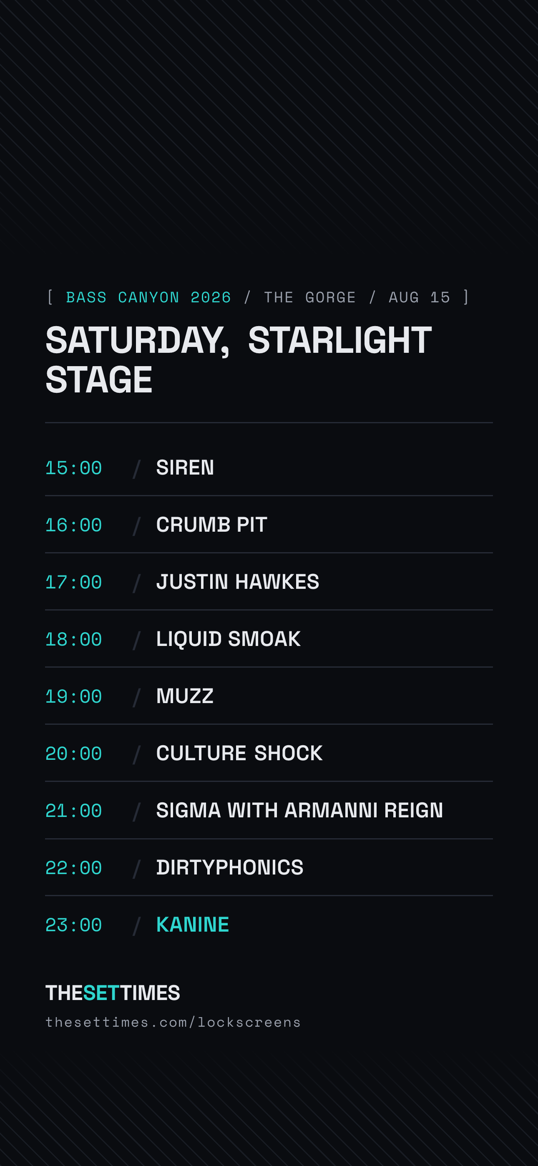Open the thesettimes.com/lockscreens link
Image resolution: width=538 pixels, height=1166 pixels.
173,1023
